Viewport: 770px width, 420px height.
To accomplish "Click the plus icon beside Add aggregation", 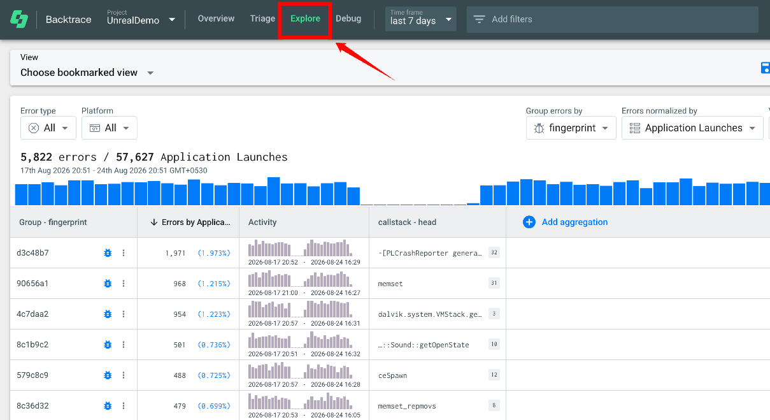I will 529,222.
